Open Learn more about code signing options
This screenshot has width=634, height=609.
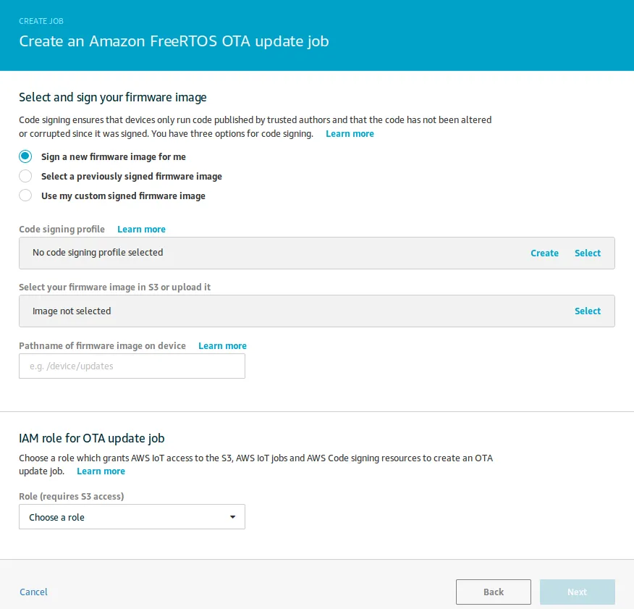coord(350,134)
